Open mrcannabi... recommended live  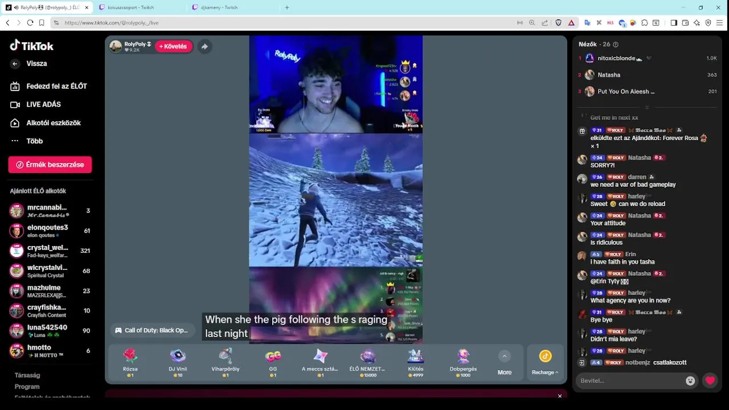[x=50, y=211]
